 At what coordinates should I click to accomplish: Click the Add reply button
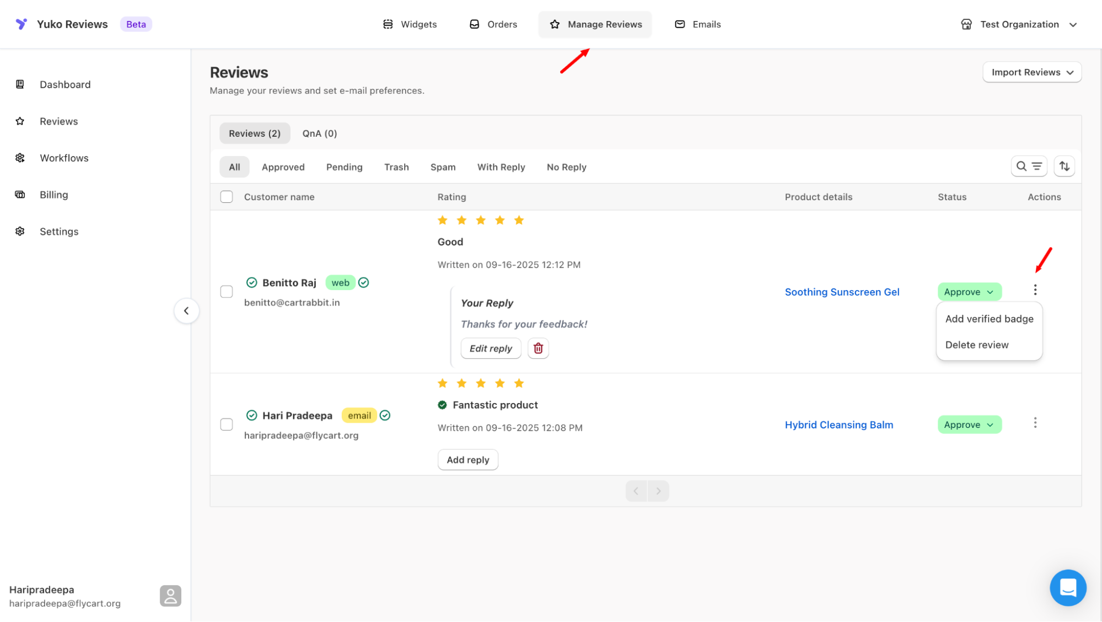467,460
